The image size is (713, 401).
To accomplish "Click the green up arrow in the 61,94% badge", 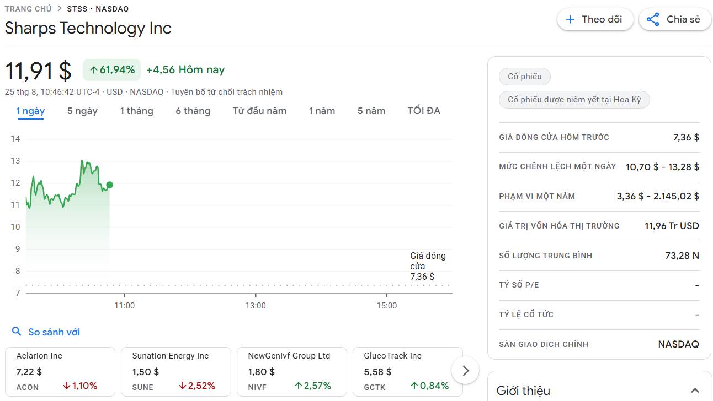I will [x=93, y=70].
